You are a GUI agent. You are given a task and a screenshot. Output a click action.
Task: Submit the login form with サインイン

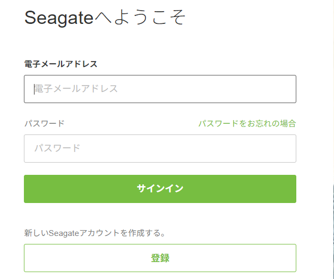(x=160, y=189)
